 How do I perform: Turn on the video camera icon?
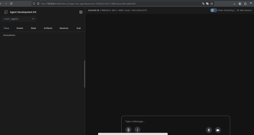218,130
